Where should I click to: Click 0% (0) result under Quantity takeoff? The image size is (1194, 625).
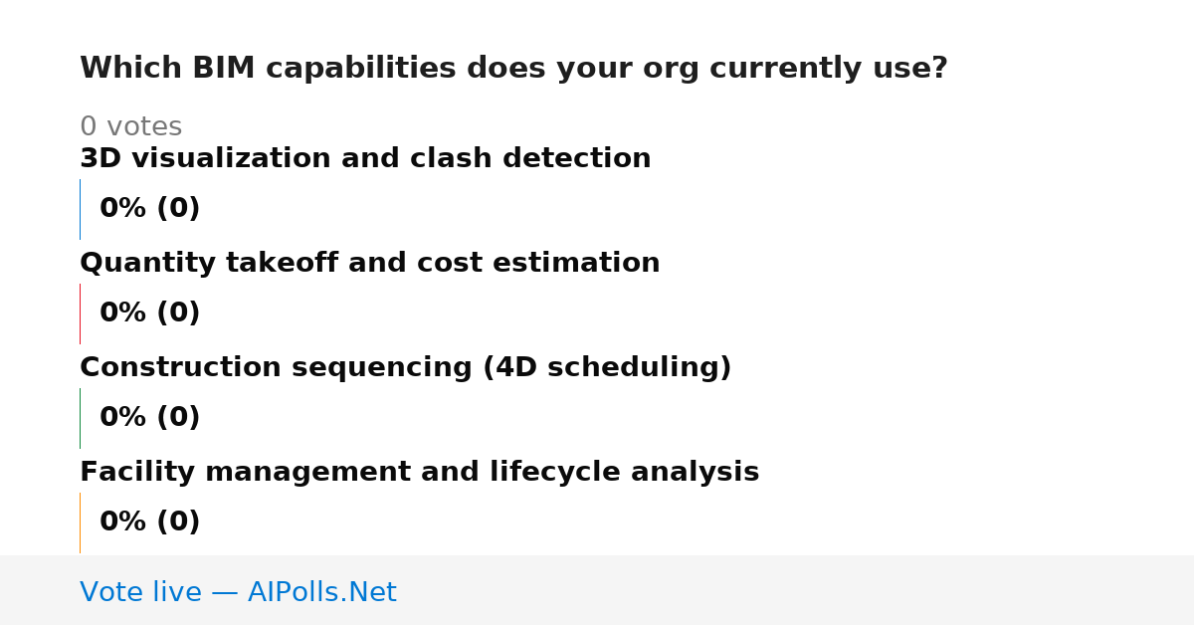coord(150,313)
